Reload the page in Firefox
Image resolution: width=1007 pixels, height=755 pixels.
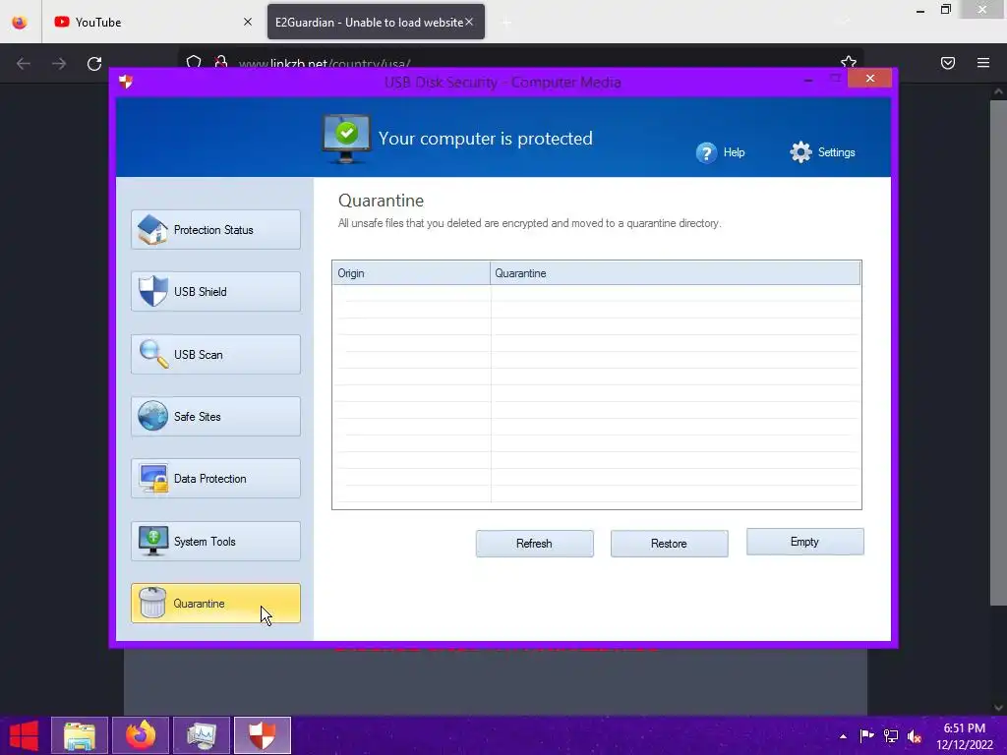[x=94, y=63]
